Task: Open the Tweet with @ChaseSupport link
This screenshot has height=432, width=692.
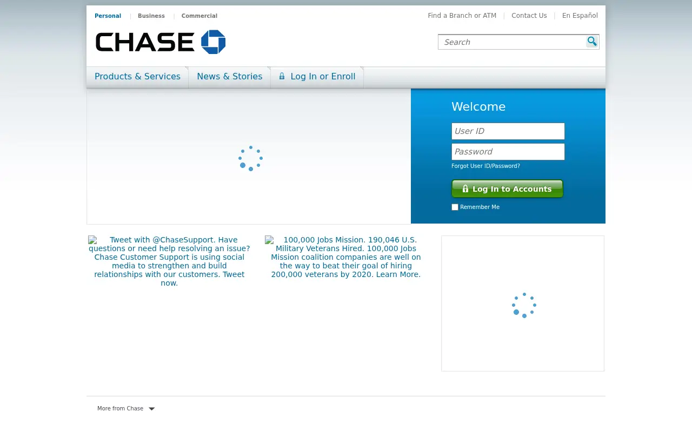Action: point(169,261)
